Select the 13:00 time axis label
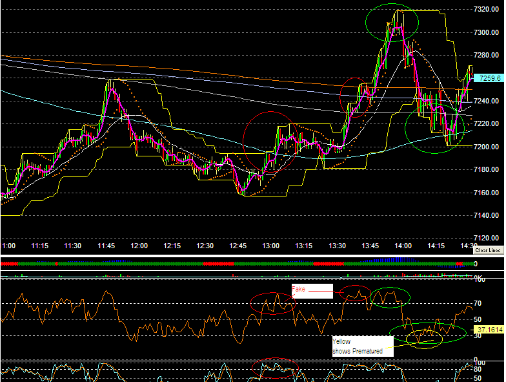The image size is (506, 382). pos(271,246)
